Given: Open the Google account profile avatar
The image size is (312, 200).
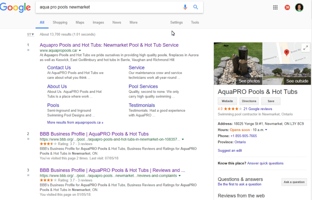Looking at the screenshot, I should pyautogui.click(x=299, y=7).
